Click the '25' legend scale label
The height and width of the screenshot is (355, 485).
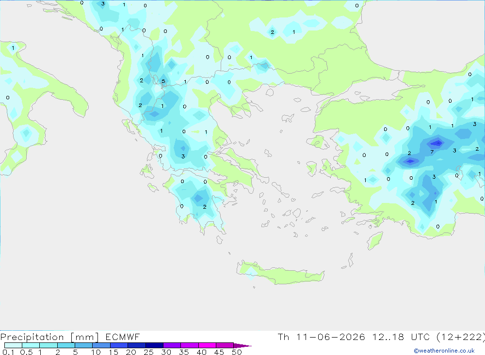point(149,352)
